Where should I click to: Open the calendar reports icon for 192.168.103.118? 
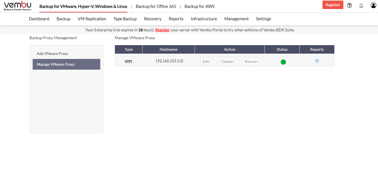click(x=317, y=61)
